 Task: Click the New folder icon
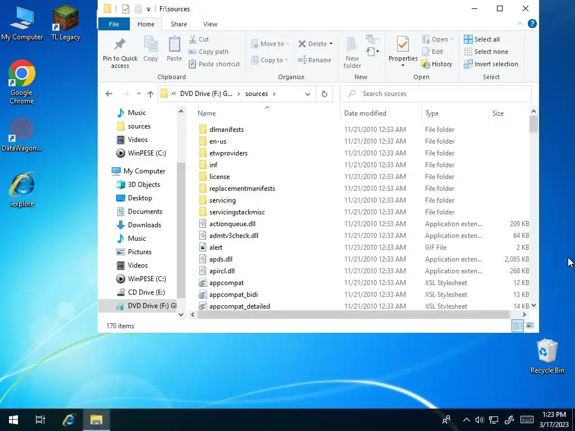pos(352,45)
